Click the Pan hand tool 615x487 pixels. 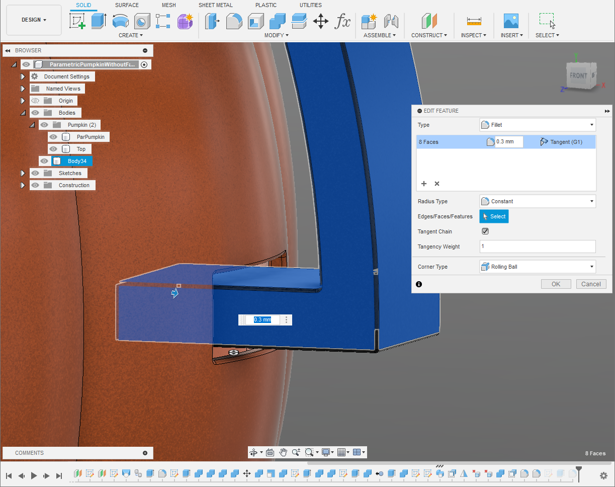point(283,452)
